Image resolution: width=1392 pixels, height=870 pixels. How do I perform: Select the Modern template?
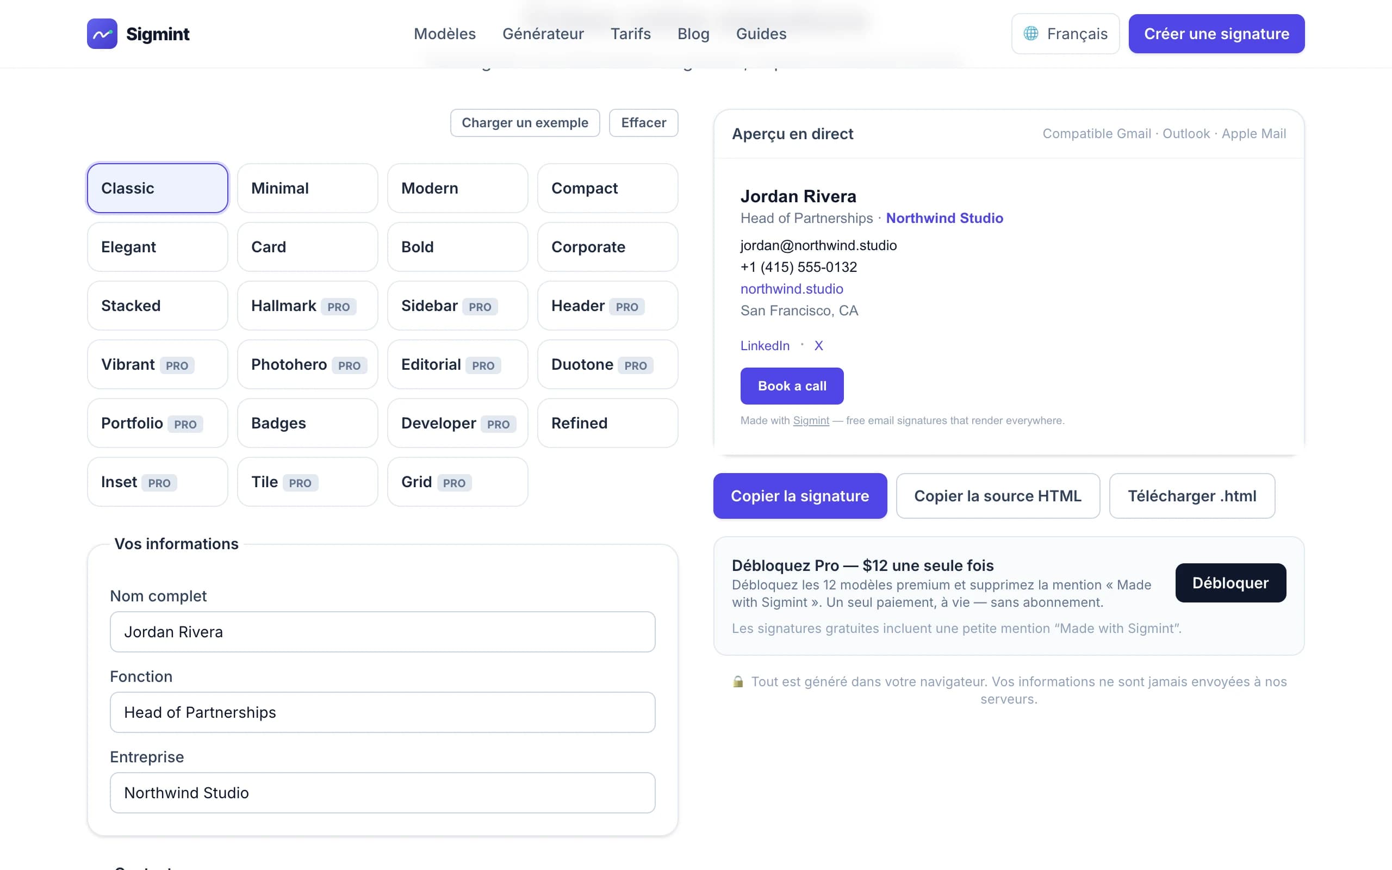click(457, 188)
